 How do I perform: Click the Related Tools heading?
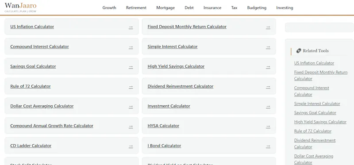316,51
